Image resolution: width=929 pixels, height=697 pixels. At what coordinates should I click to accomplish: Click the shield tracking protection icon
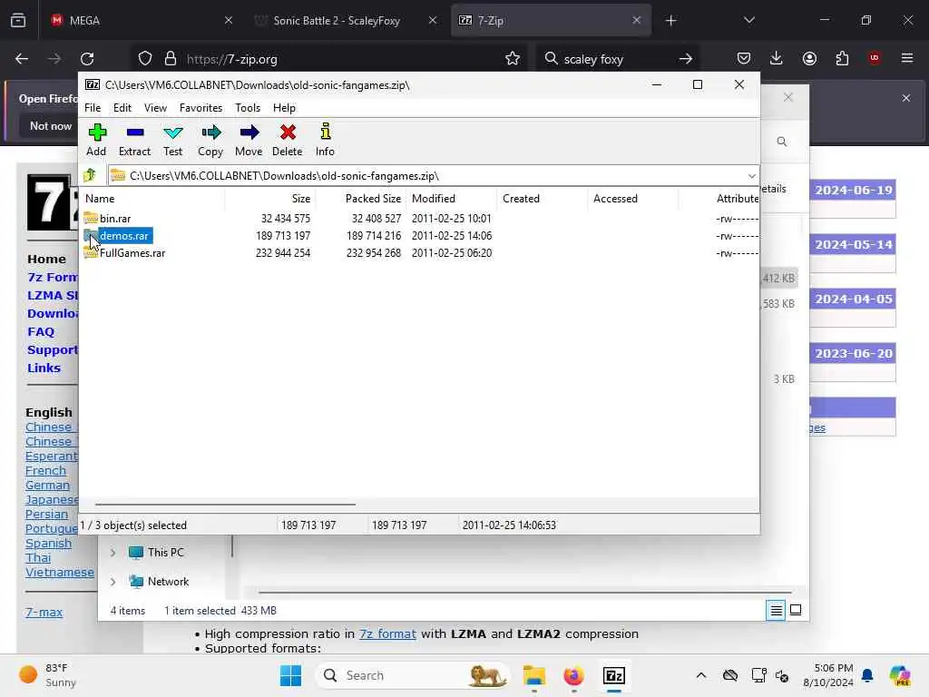pyautogui.click(x=145, y=59)
